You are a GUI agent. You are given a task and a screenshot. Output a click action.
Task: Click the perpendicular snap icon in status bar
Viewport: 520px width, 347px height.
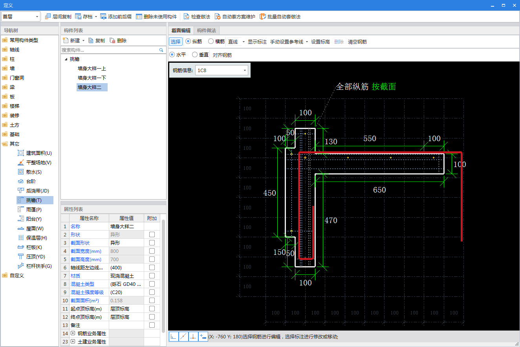pos(193,336)
